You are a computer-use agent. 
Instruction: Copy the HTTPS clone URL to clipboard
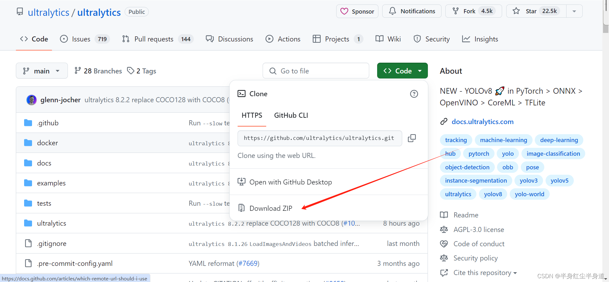[412, 138]
